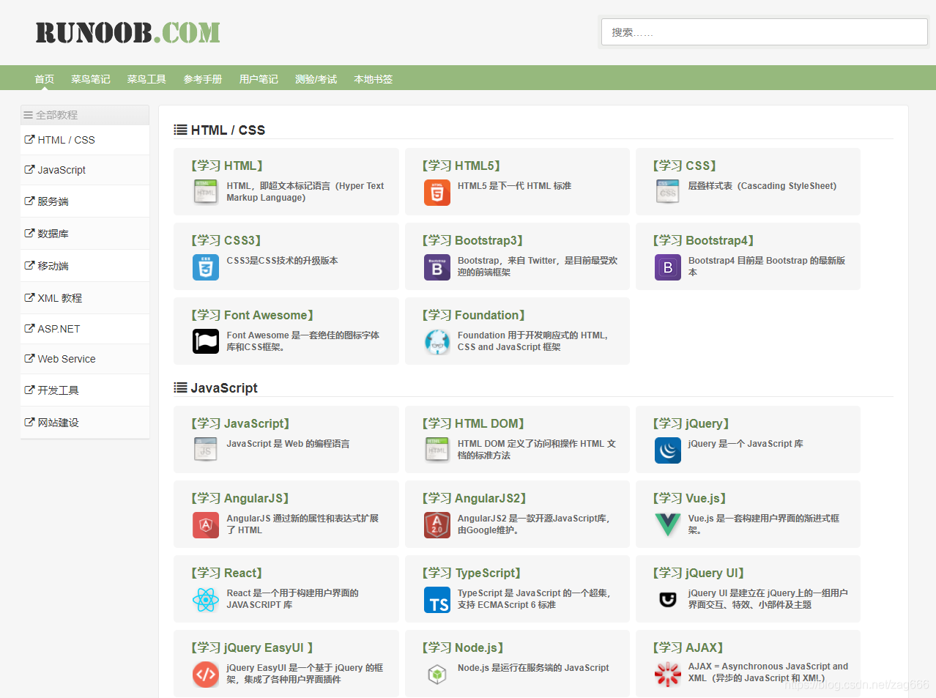This screenshot has height=698, width=936.
Task: Open the 【学习 Foundation】 card title
Action: coord(474,315)
